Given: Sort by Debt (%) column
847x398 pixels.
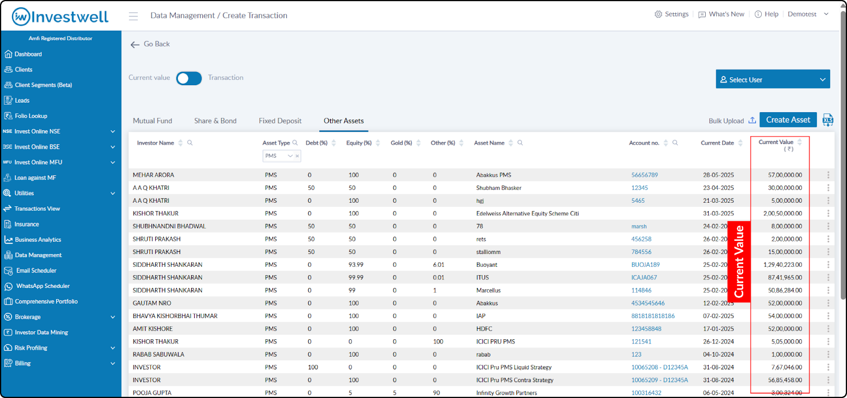Looking at the screenshot, I should [x=334, y=143].
